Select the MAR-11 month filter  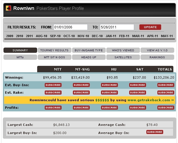(138, 36)
